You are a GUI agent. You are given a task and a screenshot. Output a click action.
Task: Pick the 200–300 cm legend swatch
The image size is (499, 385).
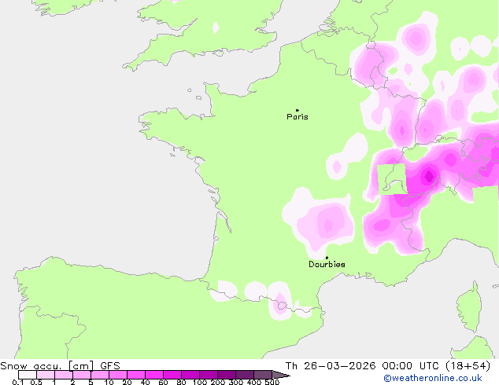click(227, 375)
